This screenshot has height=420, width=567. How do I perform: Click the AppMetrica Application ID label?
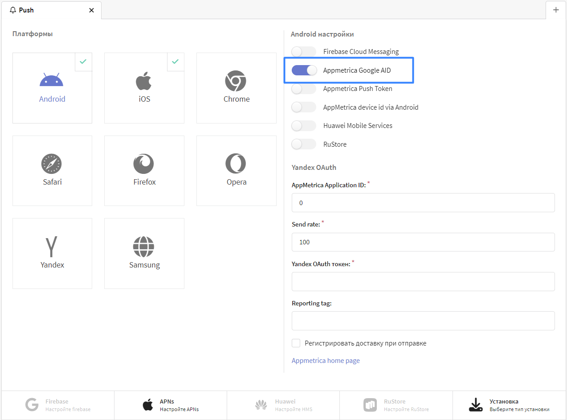pyautogui.click(x=329, y=185)
